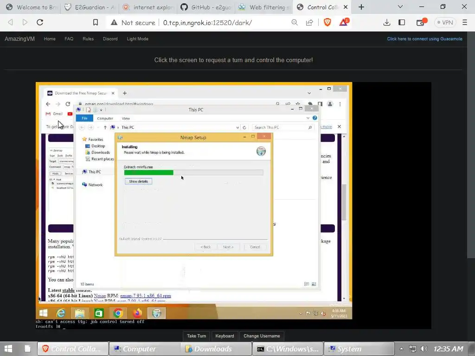The height and width of the screenshot is (356, 475).
Task: Open a new Brave tab with plus
Action: 361,7
